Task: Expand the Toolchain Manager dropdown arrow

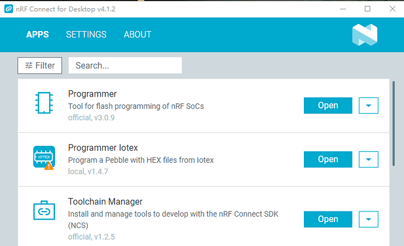Action: pyautogui.click(x=368, y=219)
